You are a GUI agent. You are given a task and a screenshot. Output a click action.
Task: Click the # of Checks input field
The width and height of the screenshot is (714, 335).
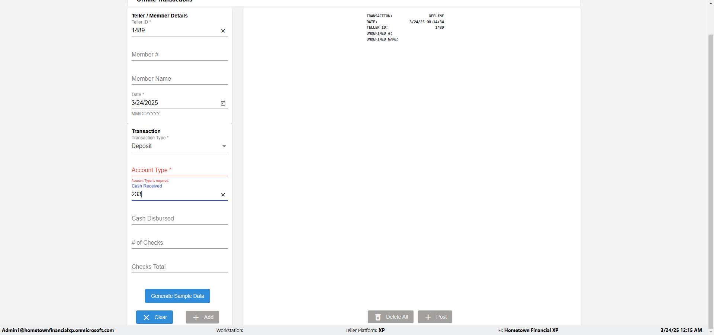tap(180, 243)
